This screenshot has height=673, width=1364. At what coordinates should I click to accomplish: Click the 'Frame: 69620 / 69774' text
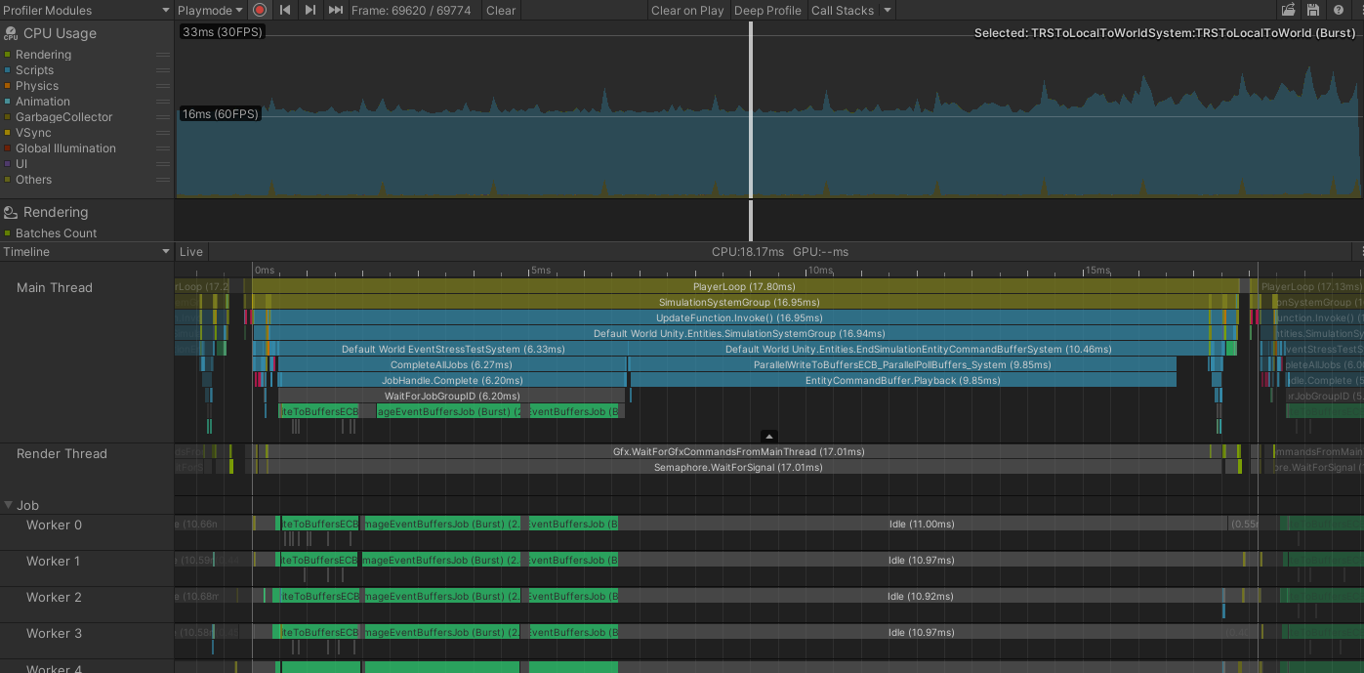tap(411, 10)
